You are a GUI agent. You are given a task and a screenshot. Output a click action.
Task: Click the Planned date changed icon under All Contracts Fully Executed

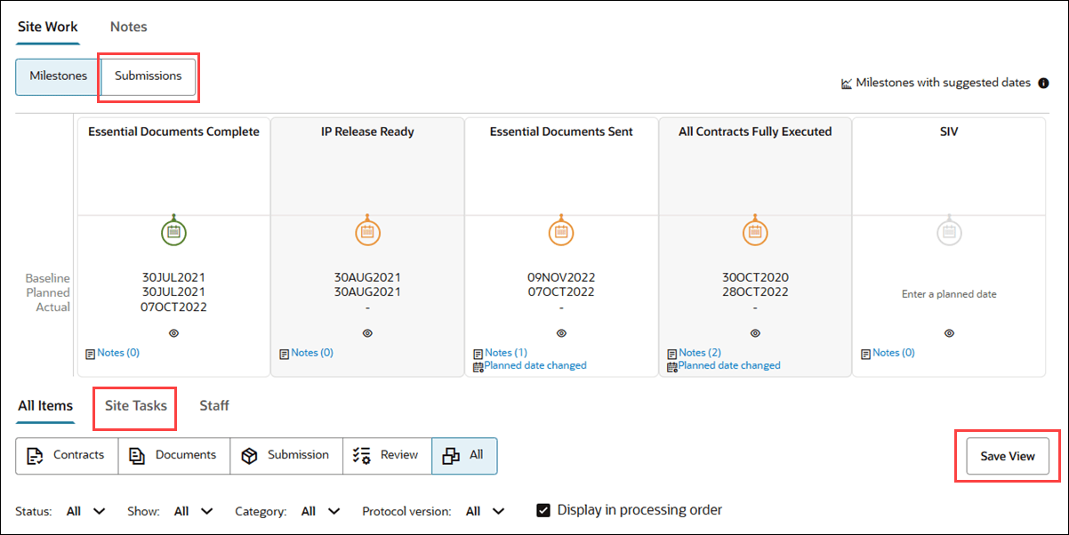tap(671, 366)
